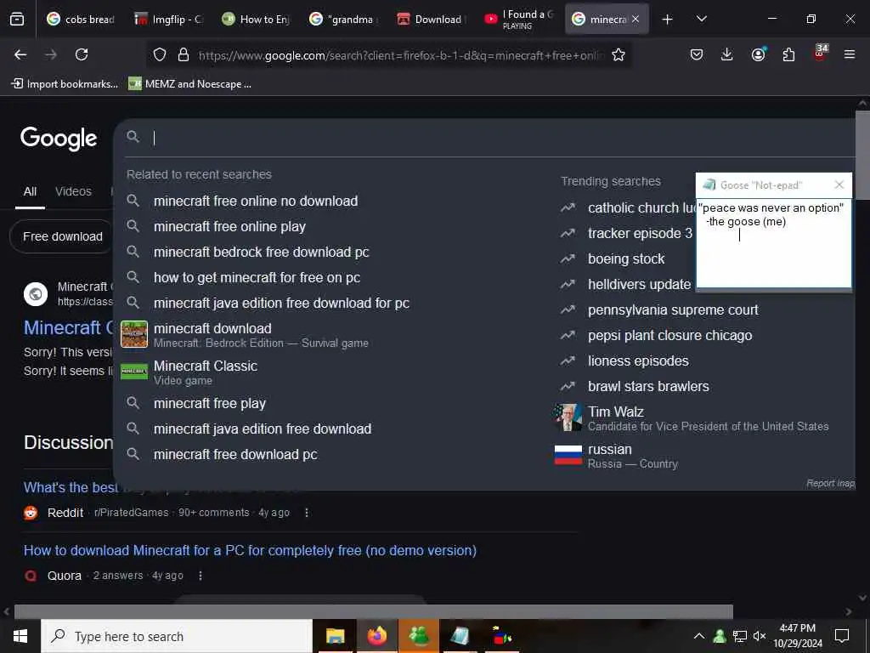Select trending search helldivers update
870x653 pixels.
tap(639, 284)
